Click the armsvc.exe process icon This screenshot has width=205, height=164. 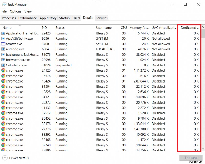3,44
